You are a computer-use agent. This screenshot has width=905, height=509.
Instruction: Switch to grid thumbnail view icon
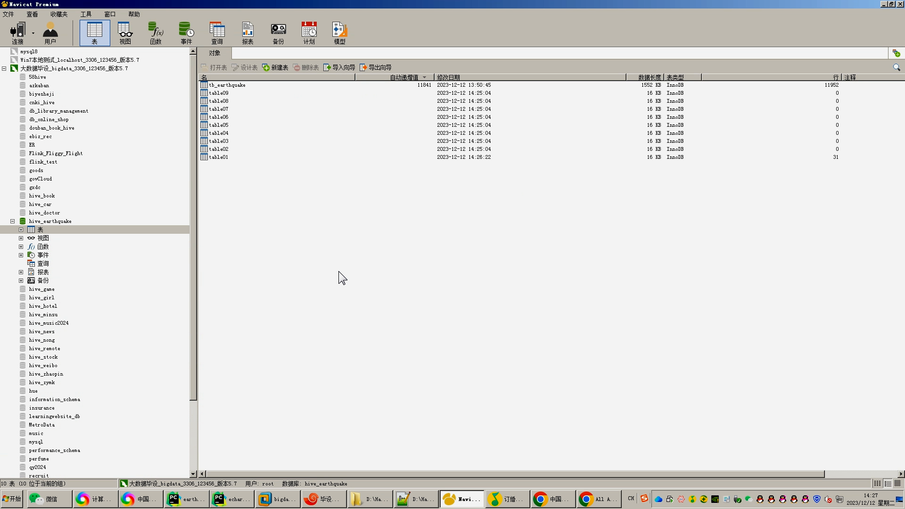(877, 484)
